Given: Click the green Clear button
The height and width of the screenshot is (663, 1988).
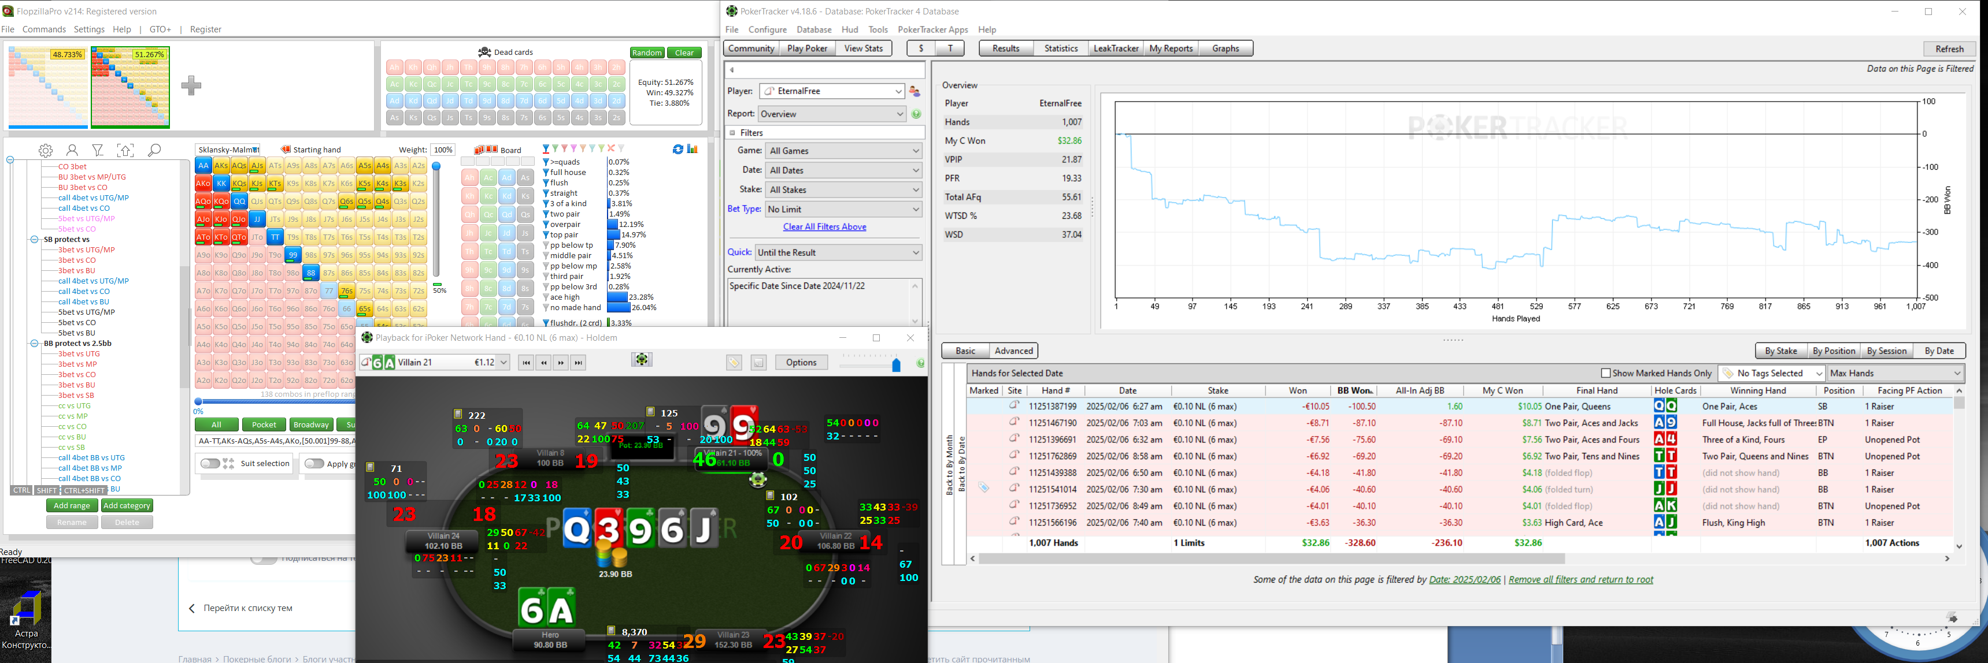Looking at the screenshot, I should click(x=684, y=53).
